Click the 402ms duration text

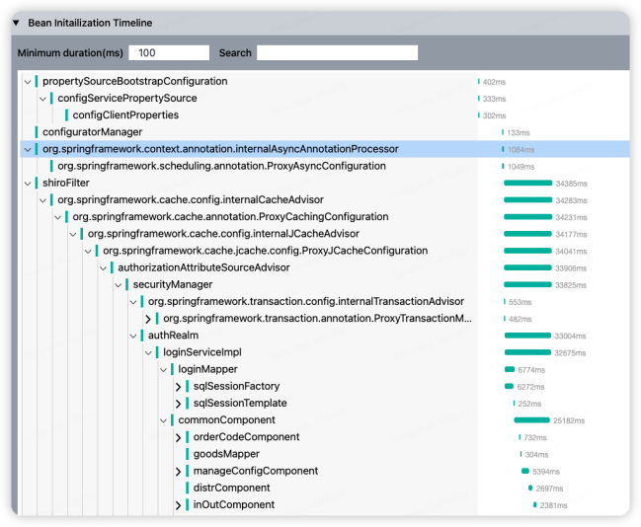[494, 82]
